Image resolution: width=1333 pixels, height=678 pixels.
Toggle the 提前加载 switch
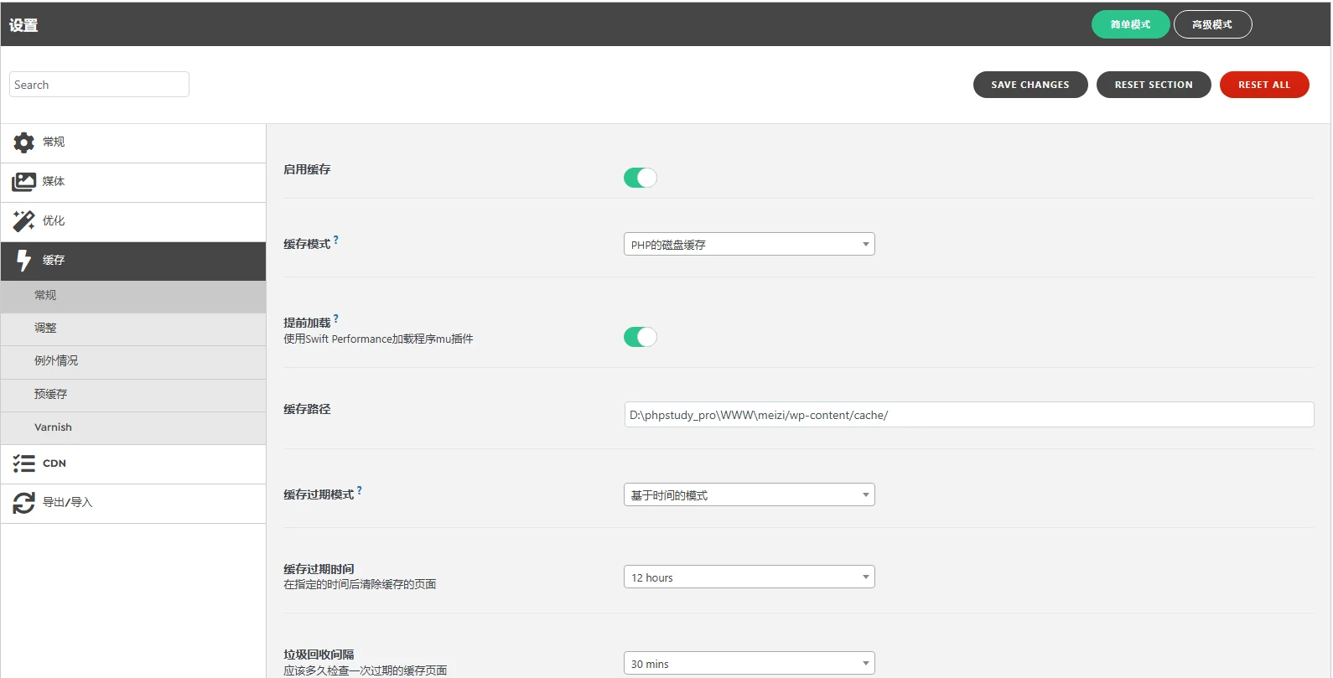[641, 337]
